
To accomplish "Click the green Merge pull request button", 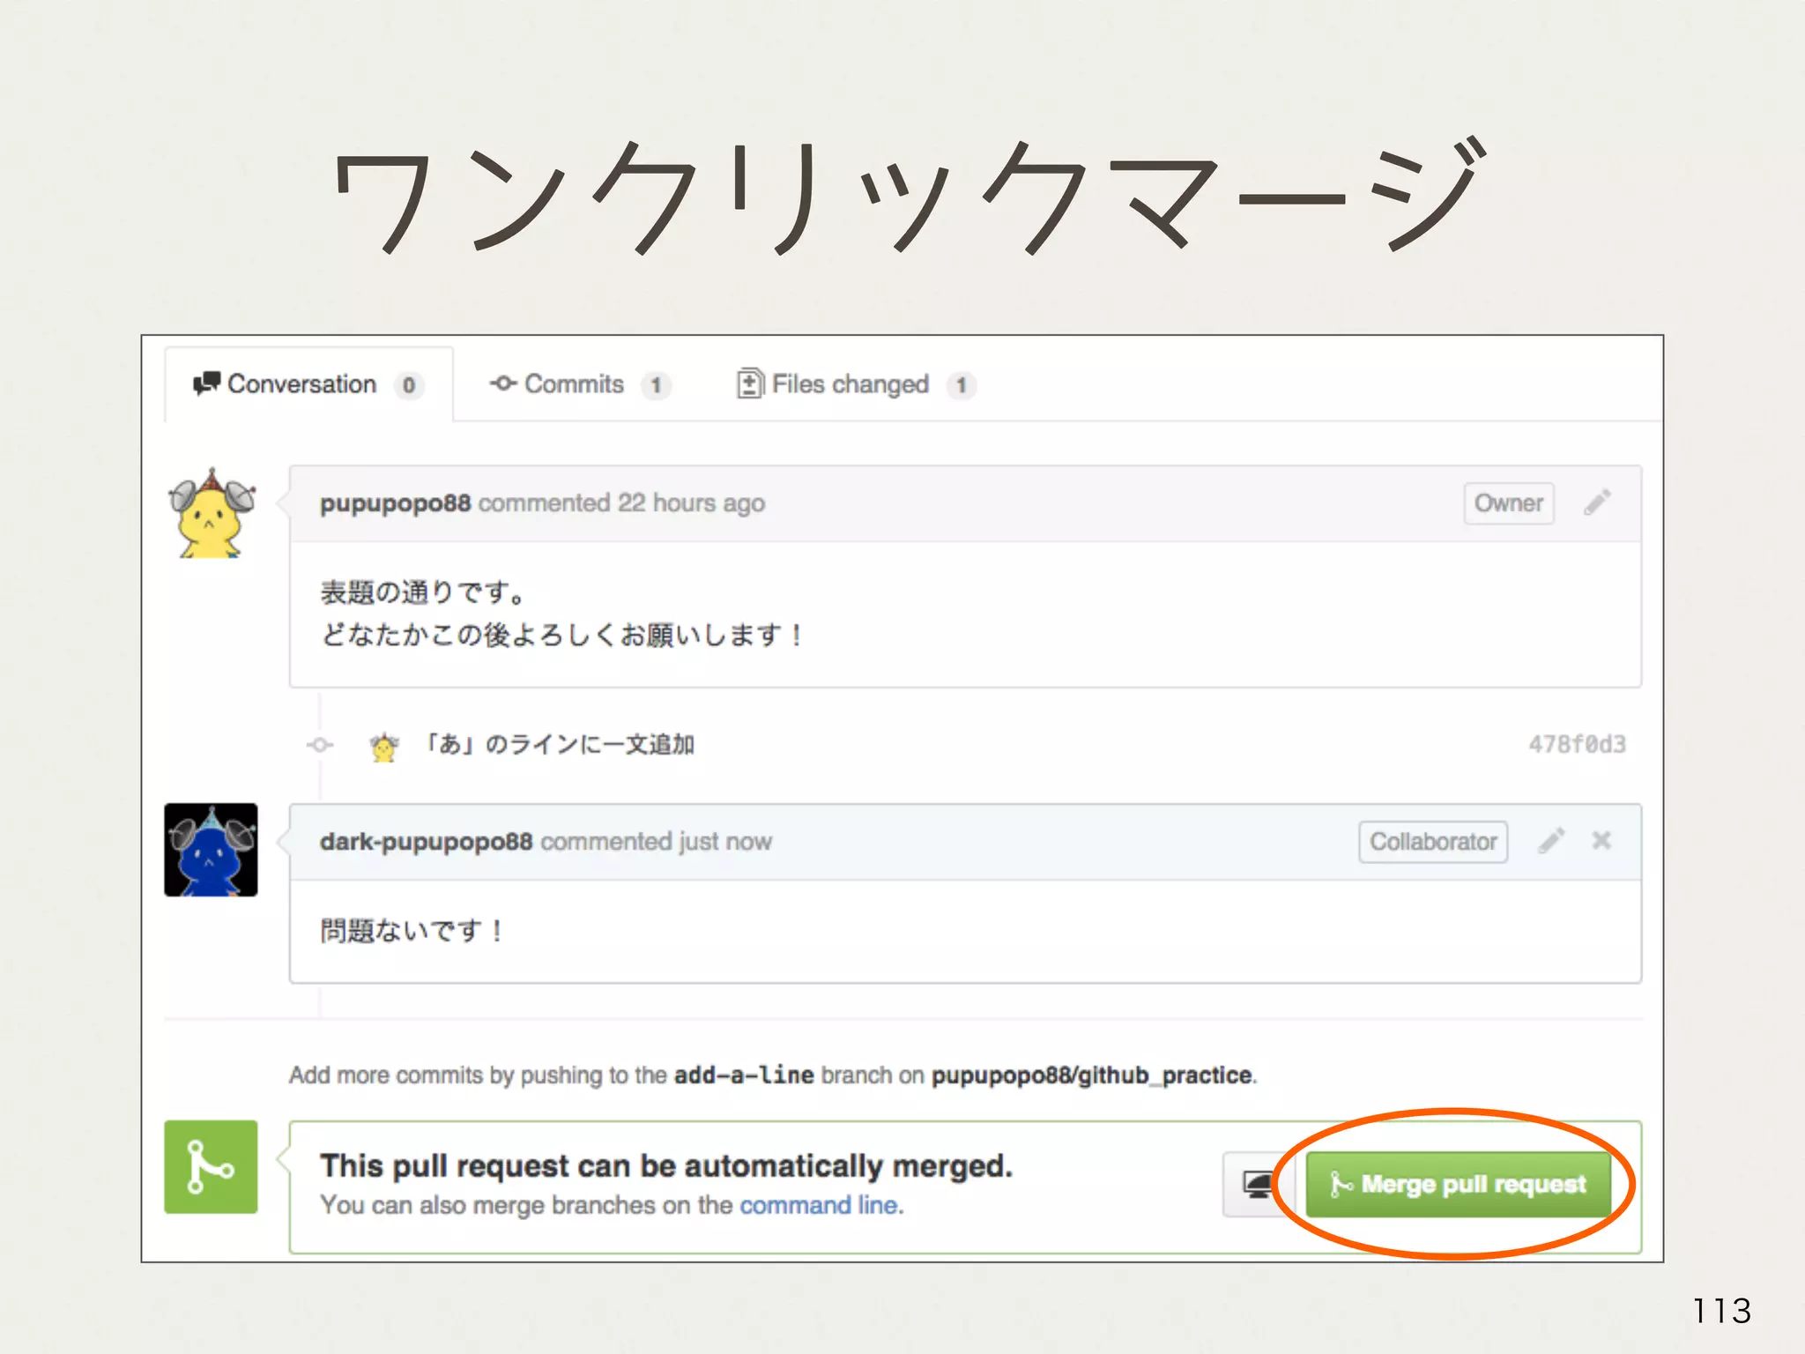I will 1459,1184.
